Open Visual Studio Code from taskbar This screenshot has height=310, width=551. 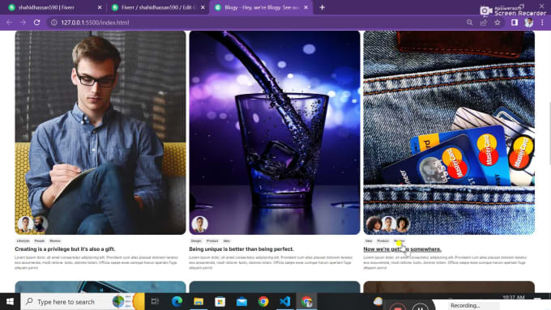tap(285, 301)
